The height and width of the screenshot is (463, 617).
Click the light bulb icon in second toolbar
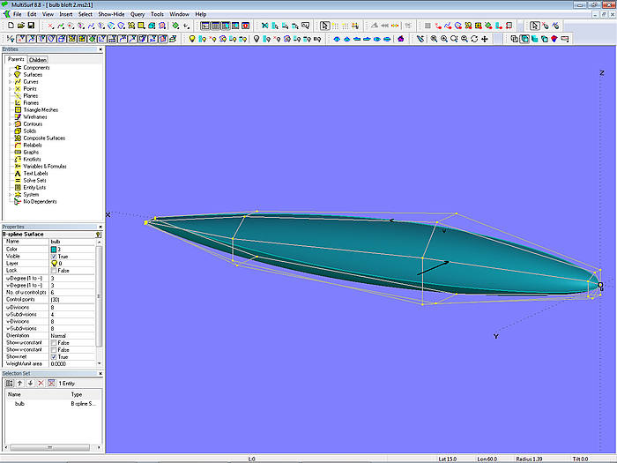[x=192, y=39]
